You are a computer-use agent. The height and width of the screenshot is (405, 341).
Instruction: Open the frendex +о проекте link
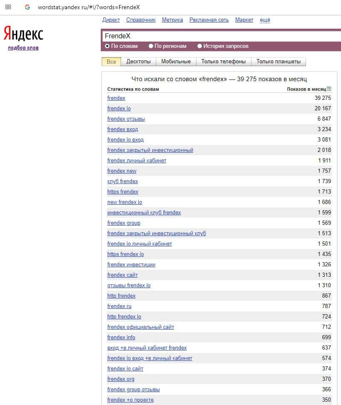(130, 400)
